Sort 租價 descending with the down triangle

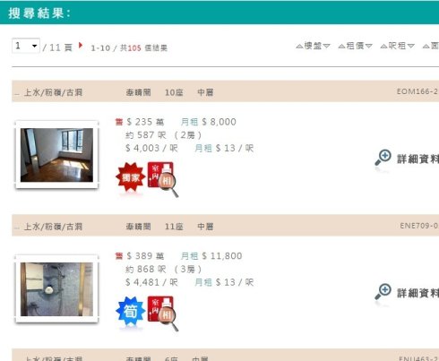[369, 47]
